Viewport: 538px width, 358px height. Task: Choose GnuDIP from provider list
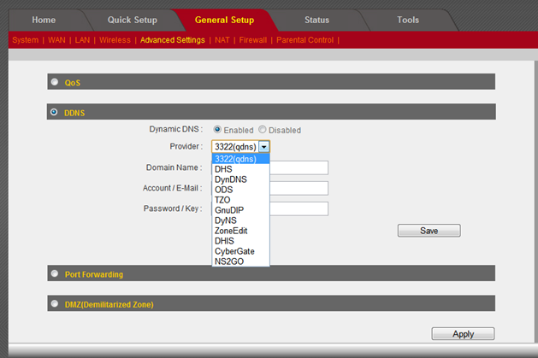[x=240, y=210]
